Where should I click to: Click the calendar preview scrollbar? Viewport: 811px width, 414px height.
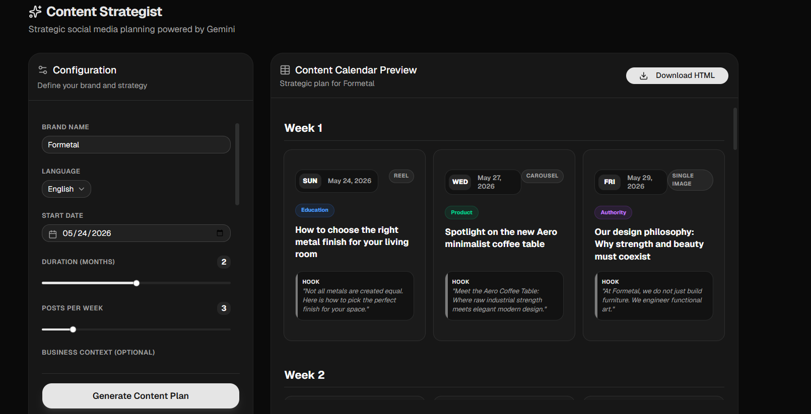(735, 129)
